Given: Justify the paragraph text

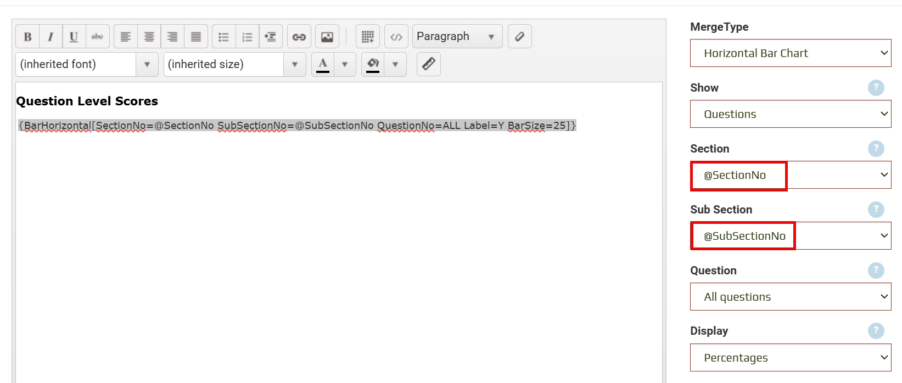Looking at the screenshot, I should pyautogui.click(x=196, y=37).
